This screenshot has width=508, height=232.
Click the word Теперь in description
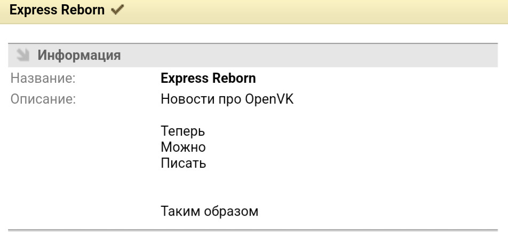(x=182, y=131)
